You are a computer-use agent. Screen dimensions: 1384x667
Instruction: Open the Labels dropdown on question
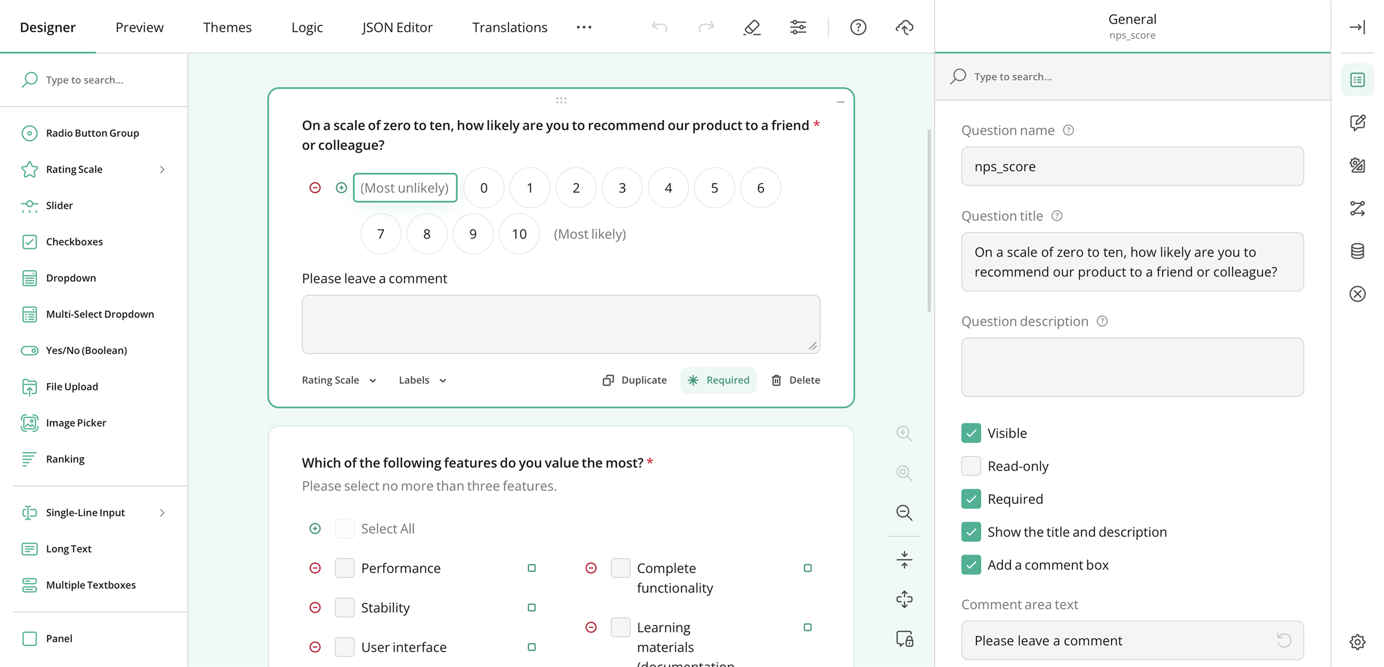422,380
